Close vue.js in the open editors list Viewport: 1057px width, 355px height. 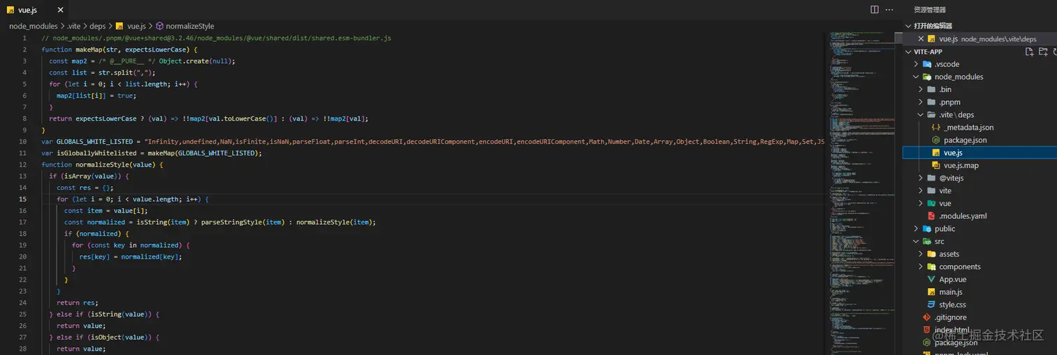pyautogui.click(x=921, y=39)
